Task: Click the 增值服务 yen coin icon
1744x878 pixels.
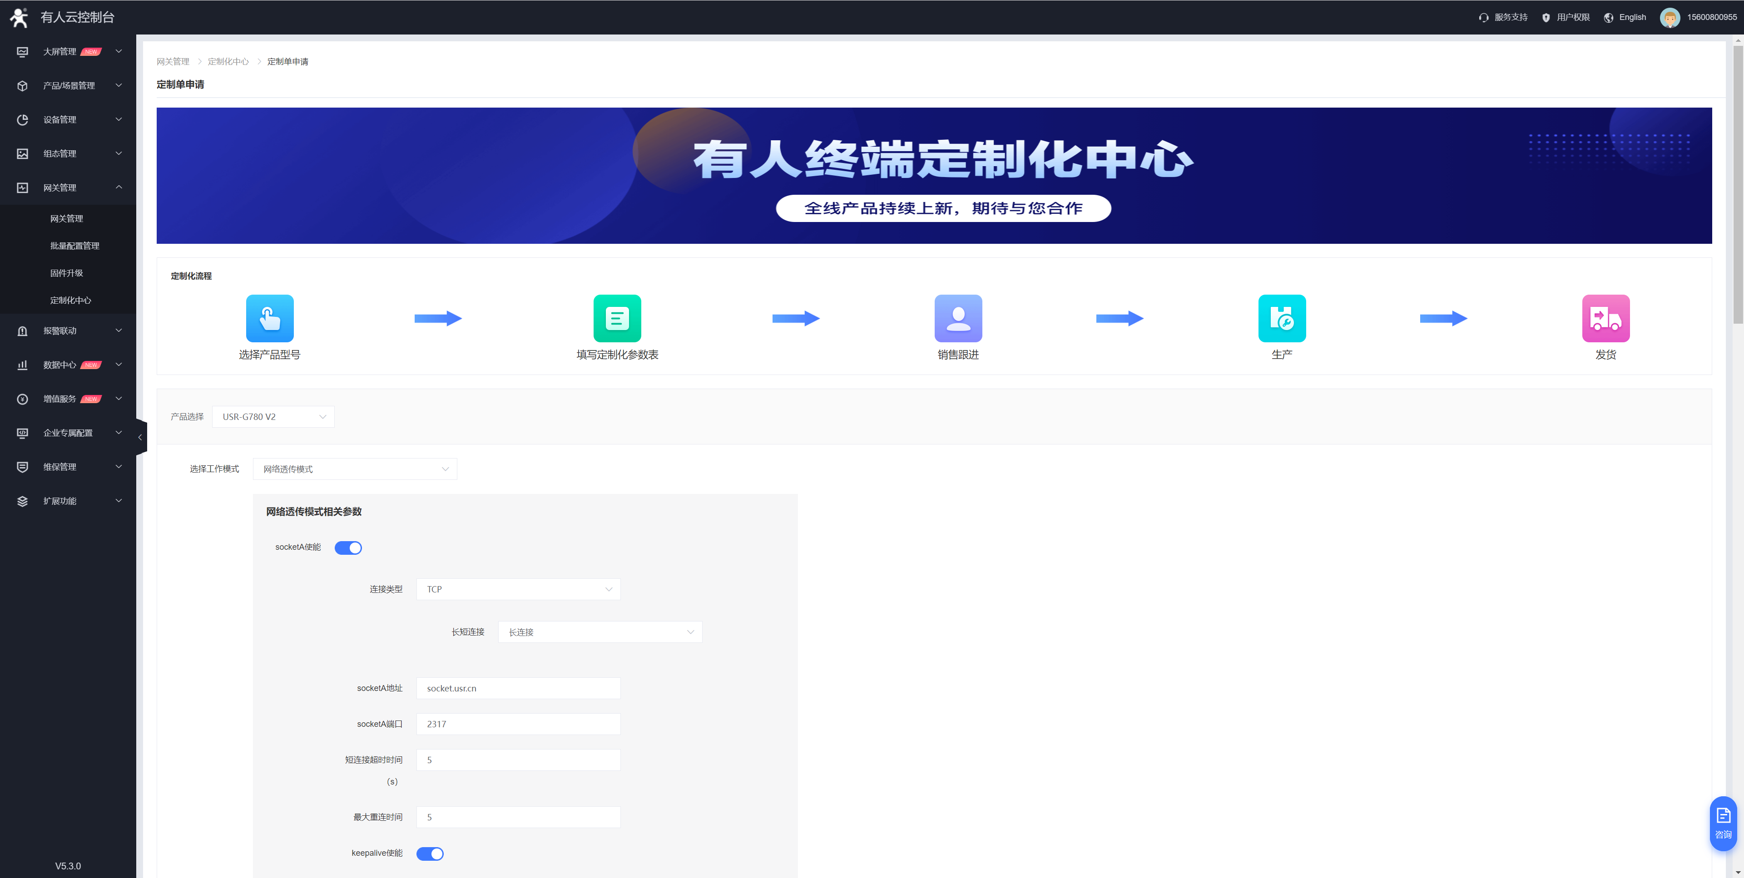Action: tap(22, 399)
